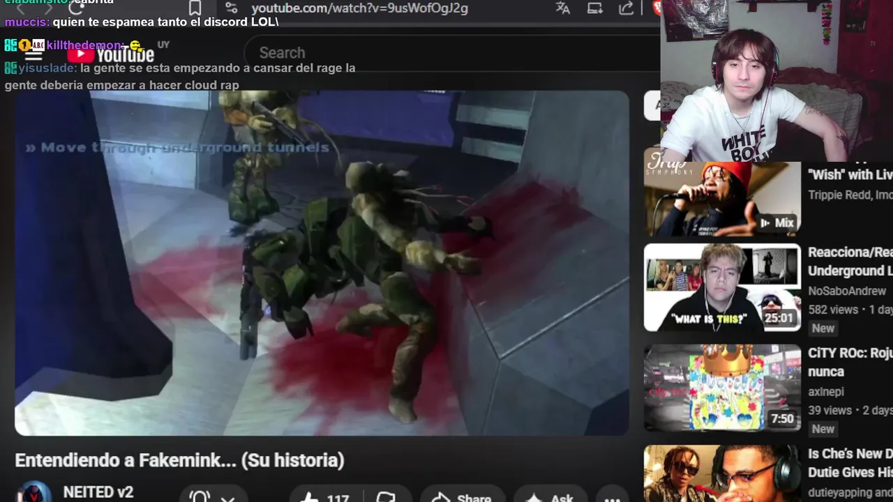The height and width of the screenshot is (502, 893).
Task: Click the Share button under the video
Action: click(461, 498)
